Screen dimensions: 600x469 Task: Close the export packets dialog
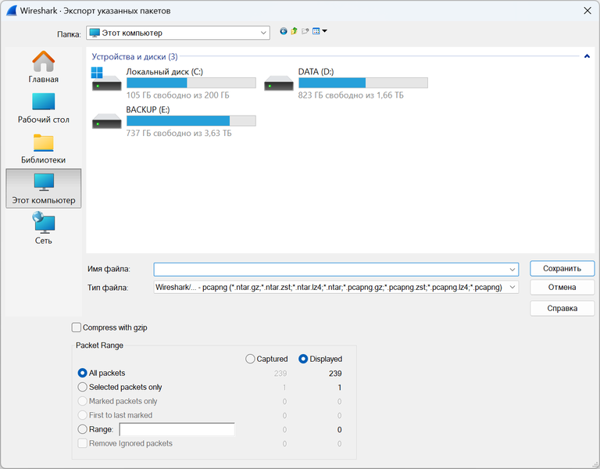(x=587, y=11)
